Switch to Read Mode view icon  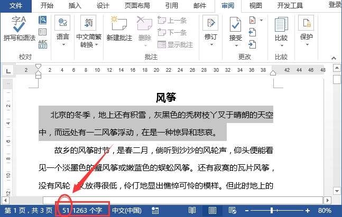(x=192, y=211)
